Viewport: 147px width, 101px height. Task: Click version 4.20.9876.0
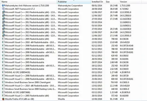[x=125, y=92]
